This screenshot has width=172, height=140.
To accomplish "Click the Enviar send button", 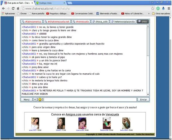I will (143, 100).
